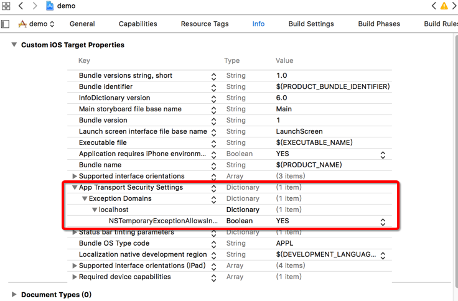Collapse the Exception Domains entry
Screen dimensions: 458x301
[x=85, y=198]
